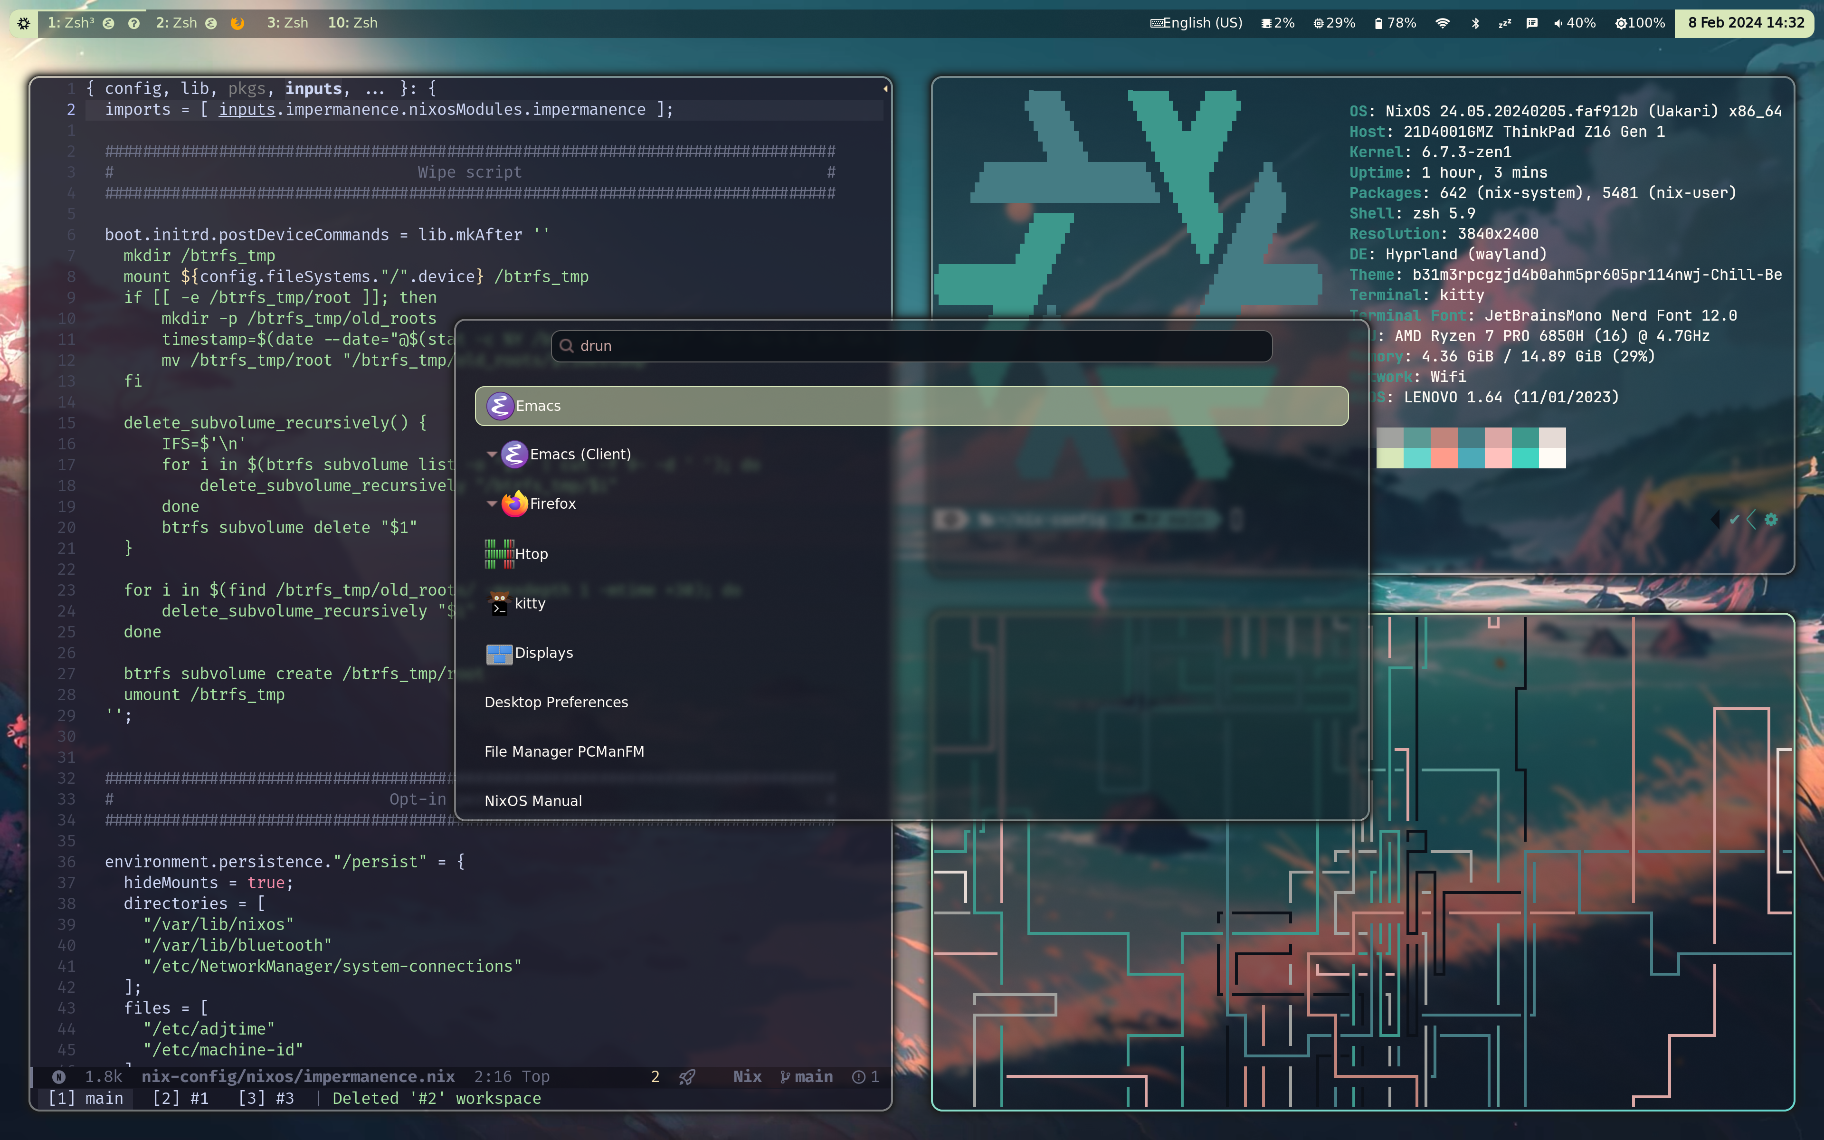
Task: Click the Displays icon in launcher
Action: click(x=499, y=654)
